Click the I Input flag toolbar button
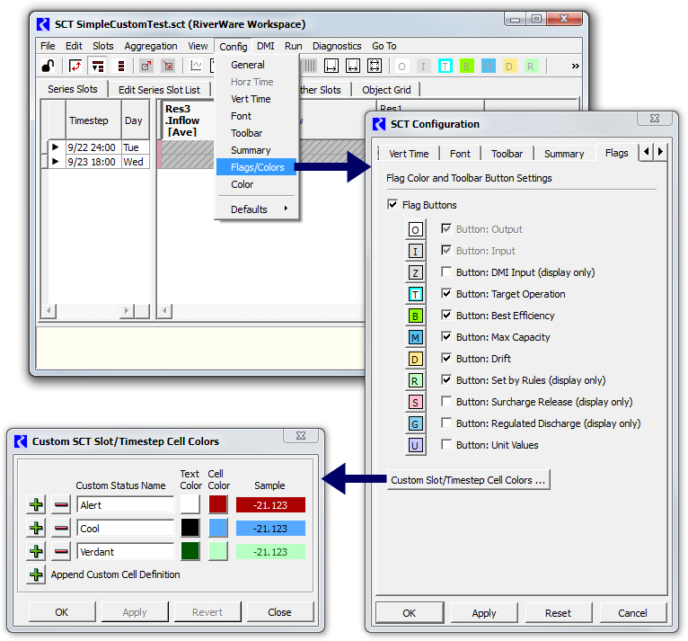The image size is (688, 641). [x=423, y=67]
